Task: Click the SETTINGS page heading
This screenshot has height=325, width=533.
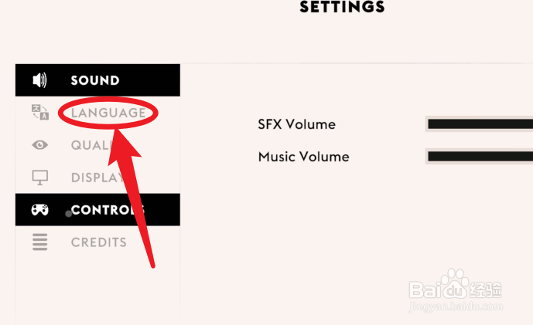Action: pyautogui.click(x=342, y=7)
